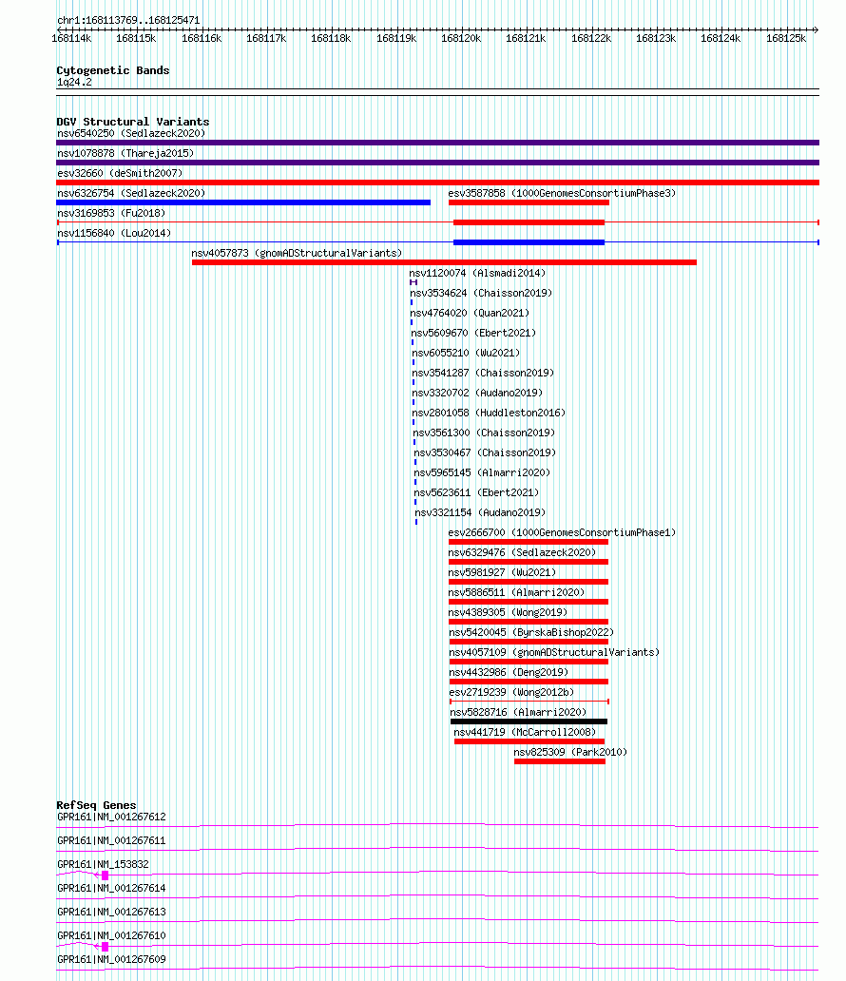
Task: Open esv2666700 (1000GenomesConsortiumPhase1) variant
Action: pyautogui.click(x=562, y=533)
